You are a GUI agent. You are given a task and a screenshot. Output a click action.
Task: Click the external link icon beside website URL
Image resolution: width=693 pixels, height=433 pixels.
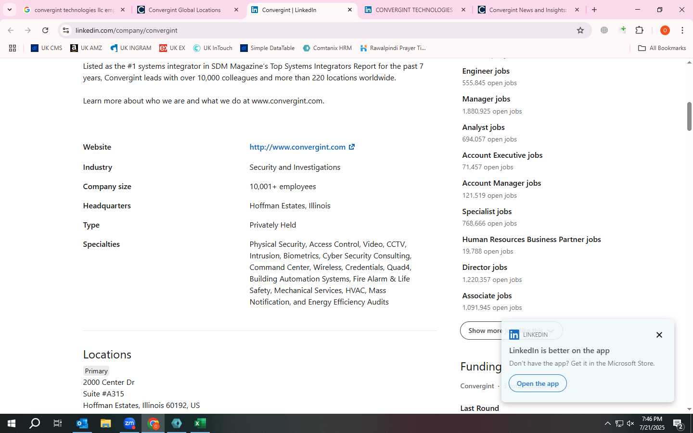click(352, 147)
